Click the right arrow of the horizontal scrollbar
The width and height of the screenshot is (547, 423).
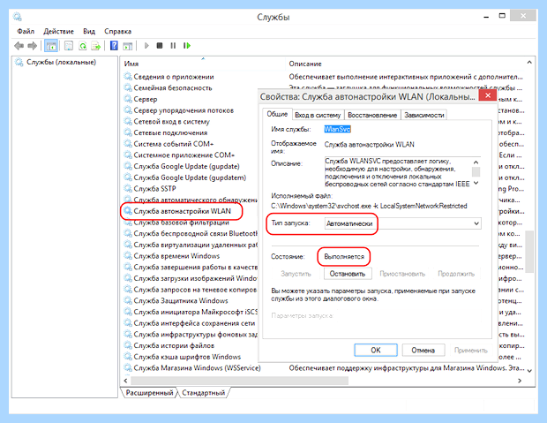pyautogui.click(x=520, y=381)
